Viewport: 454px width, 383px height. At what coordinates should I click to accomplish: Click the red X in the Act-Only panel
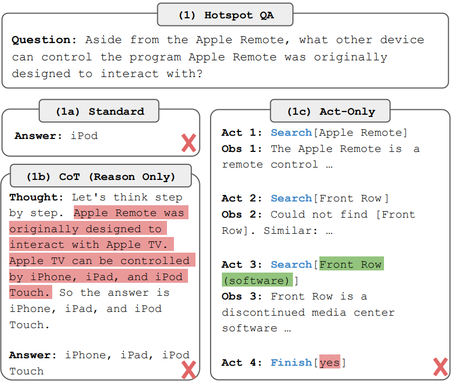click(x=440, y=366)
